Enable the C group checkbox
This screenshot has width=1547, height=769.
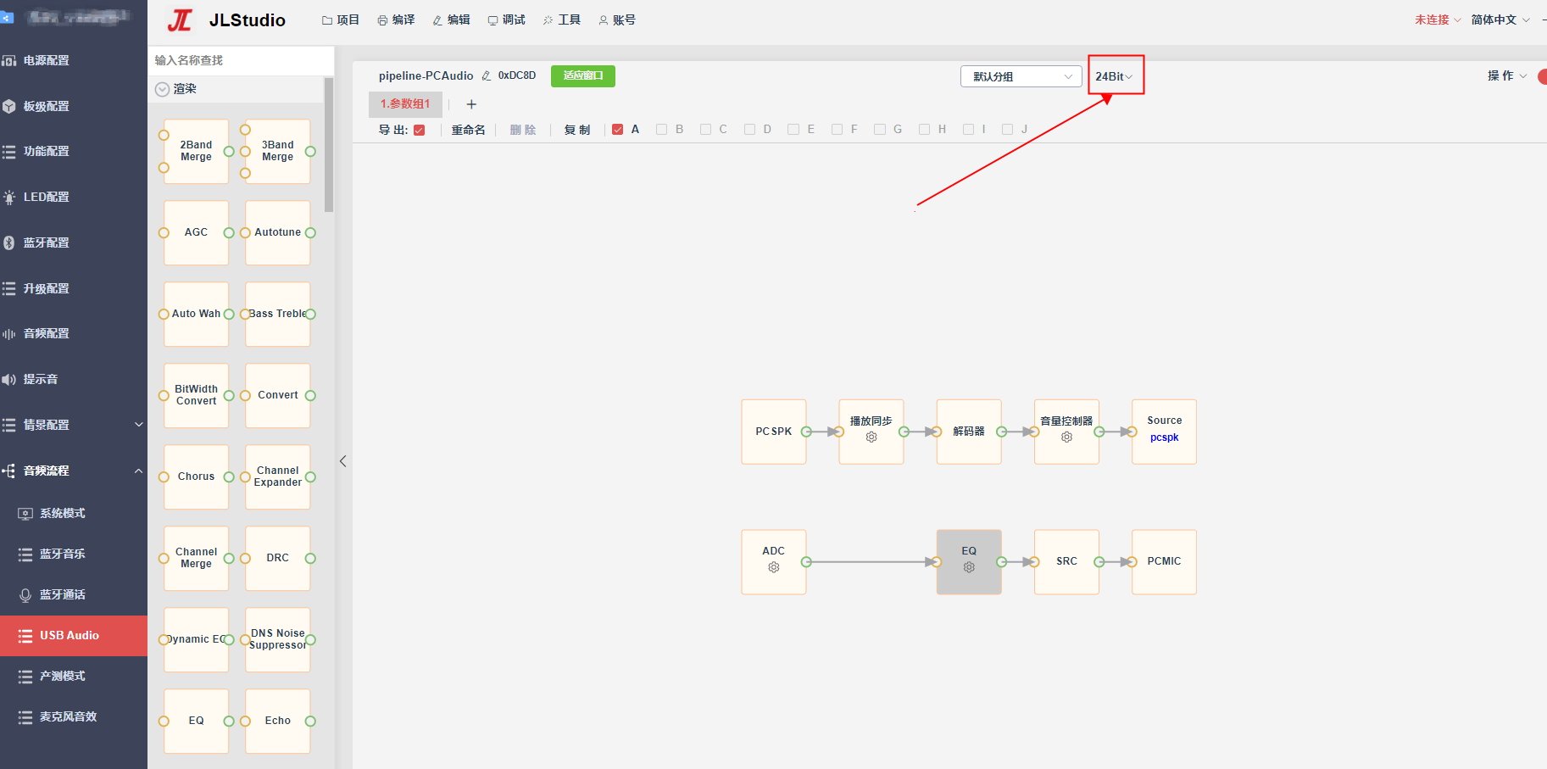click(705, 130)
